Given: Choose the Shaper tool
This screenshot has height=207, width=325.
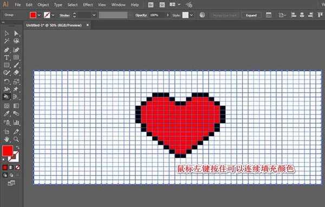Looking at the screenshot, I should tap(6, 73).
